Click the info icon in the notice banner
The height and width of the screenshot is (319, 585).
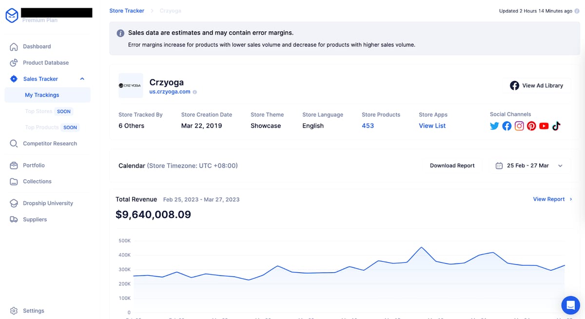click(120, 33)
